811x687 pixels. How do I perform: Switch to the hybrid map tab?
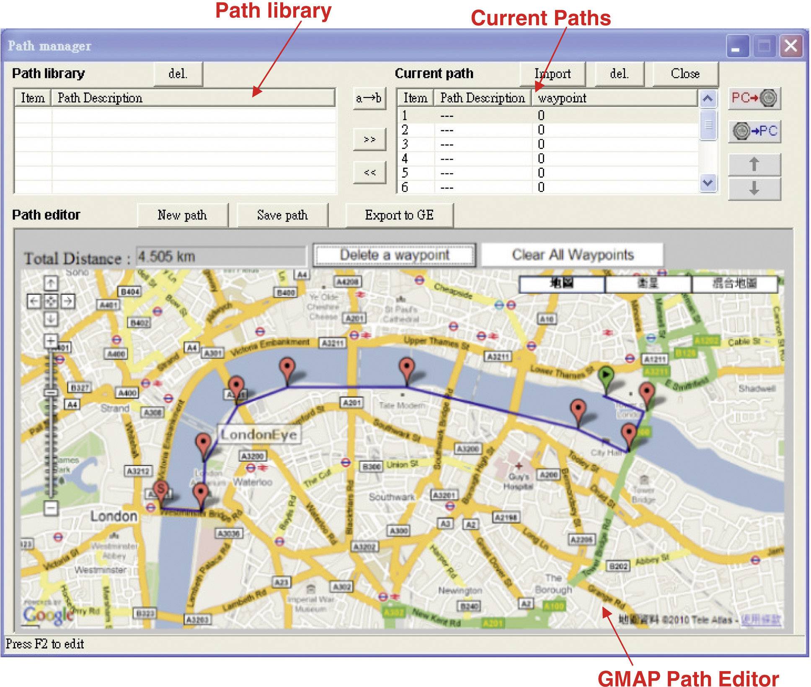coord(734,284)
